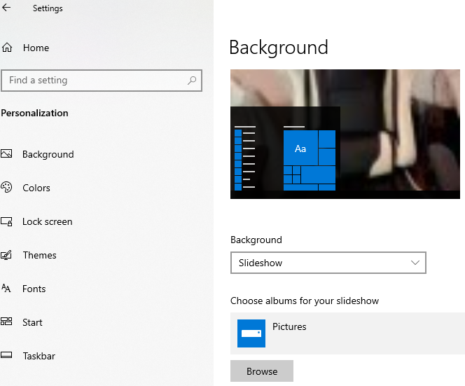The width and height of the screenshot is (465, 386).
Task: Click the Find a setting search box
Action: [102, 81]
